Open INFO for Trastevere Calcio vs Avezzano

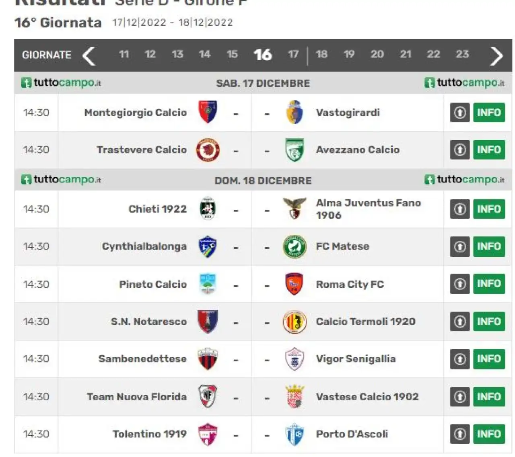click(x=489, y=150)
